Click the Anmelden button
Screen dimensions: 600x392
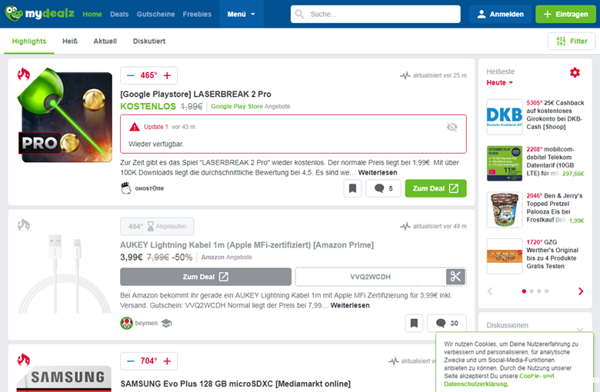[500, 14]
